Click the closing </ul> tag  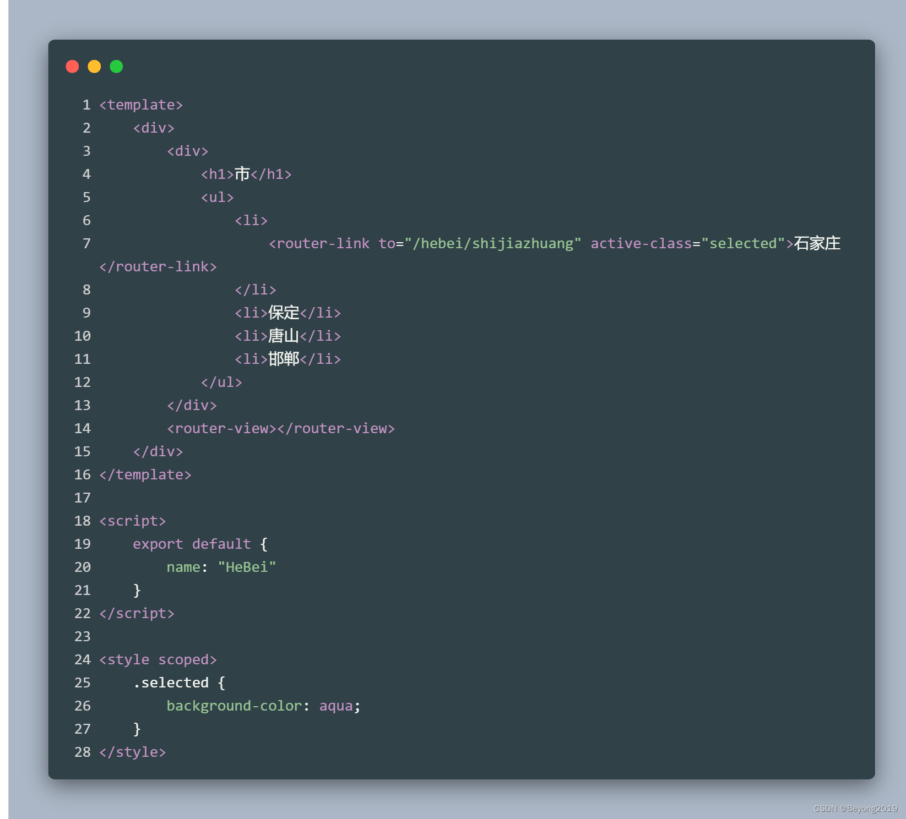click(x=221, y=382)
